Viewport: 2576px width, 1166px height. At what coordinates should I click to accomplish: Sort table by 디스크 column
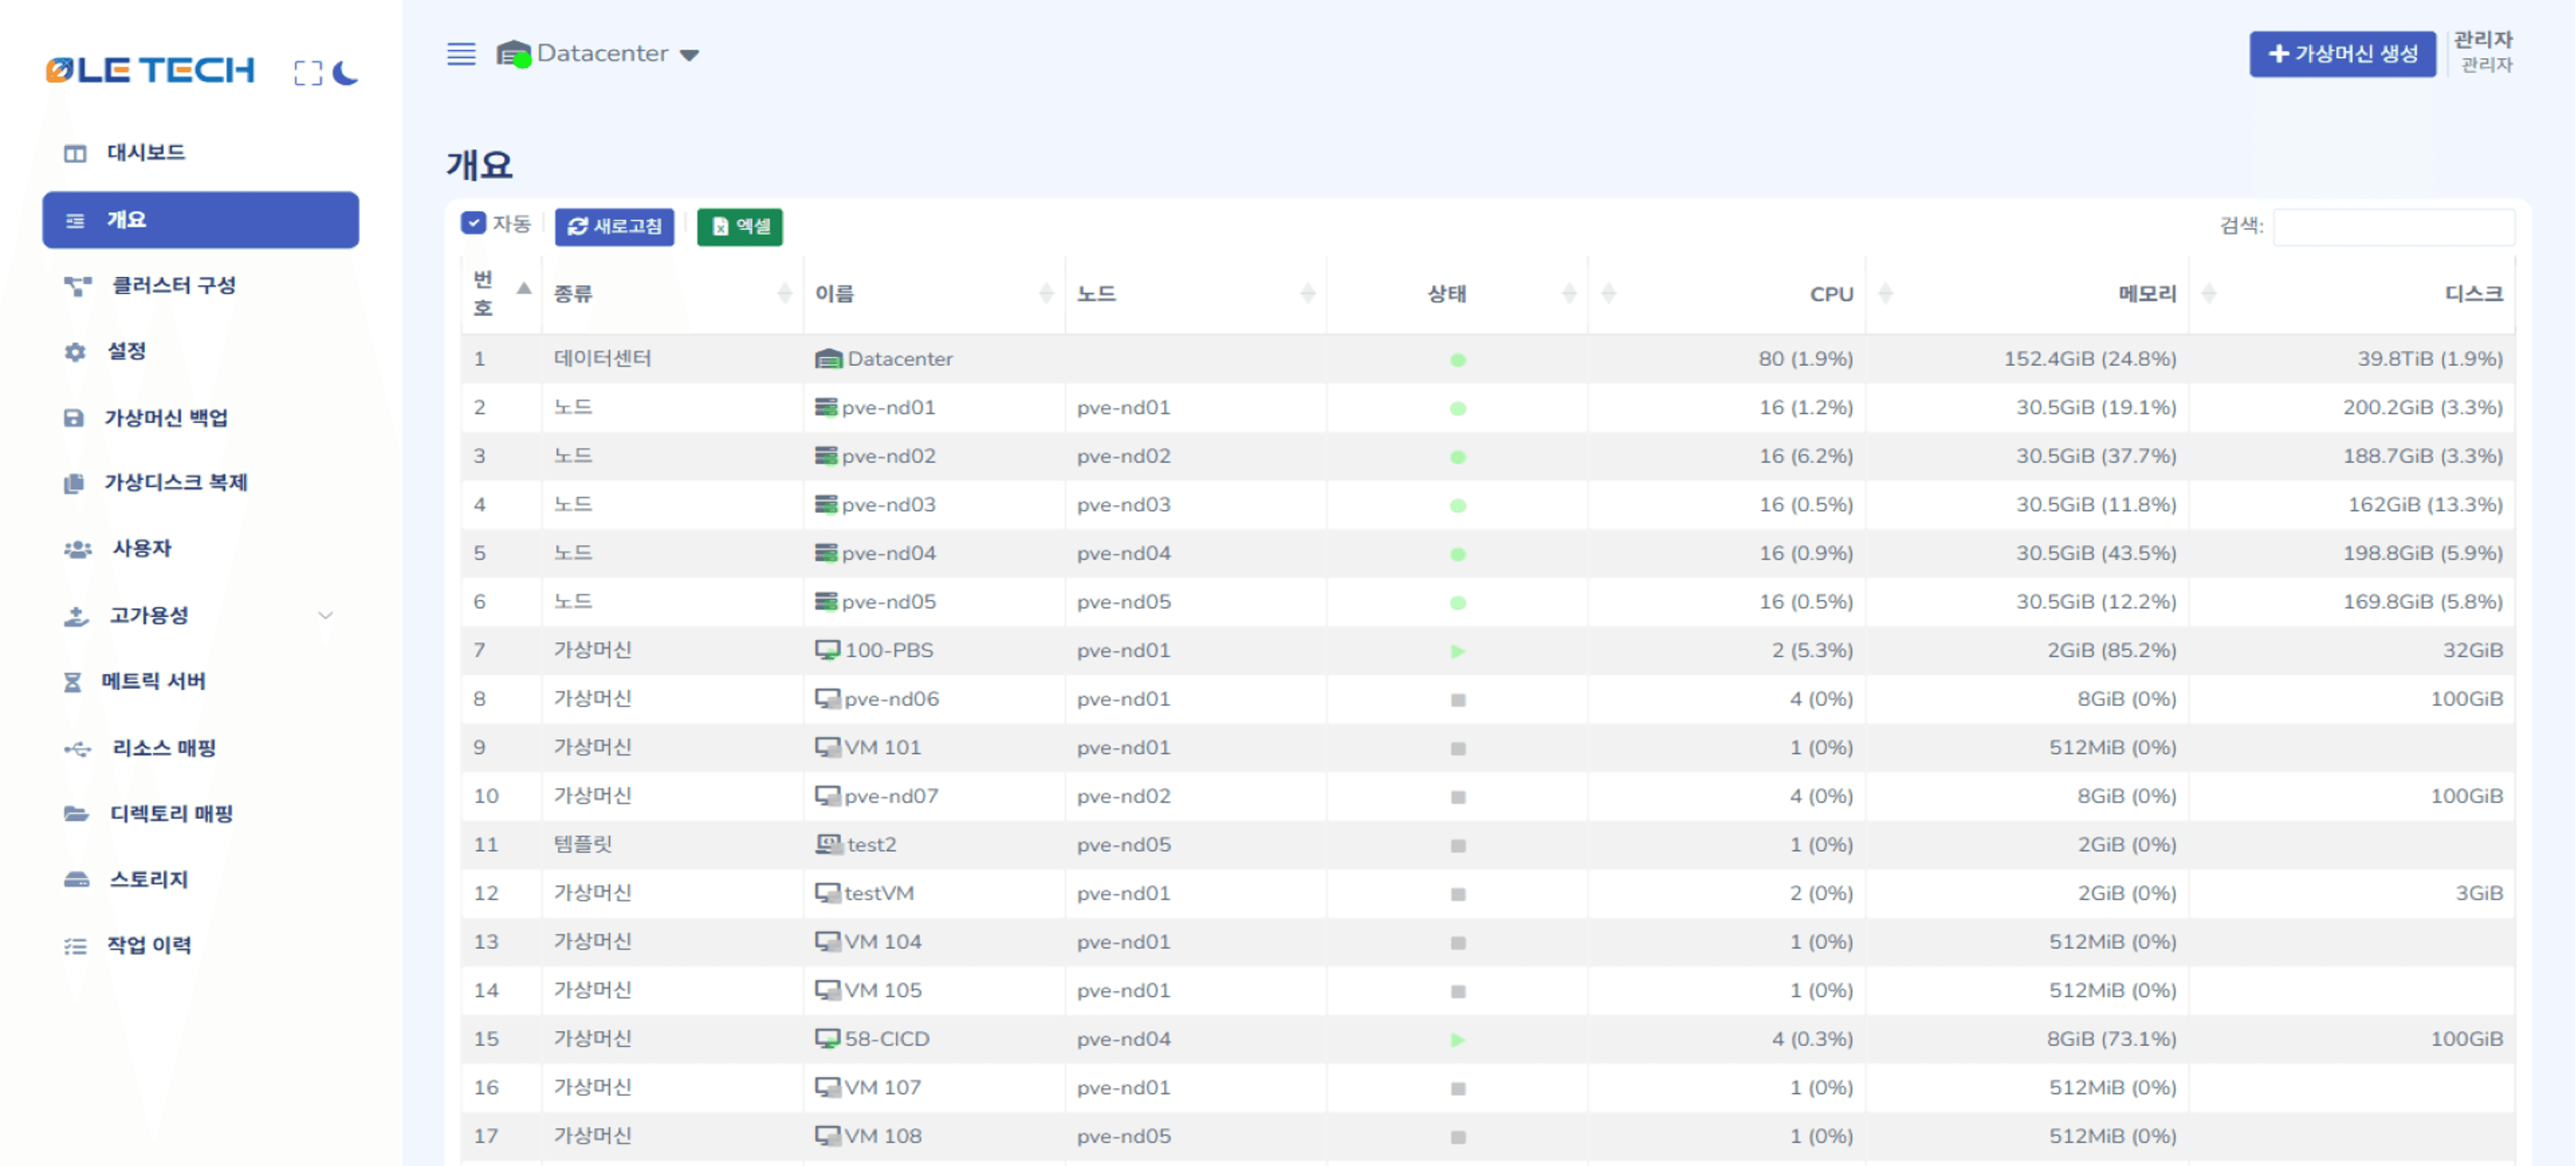click(x=2352, y=294)
